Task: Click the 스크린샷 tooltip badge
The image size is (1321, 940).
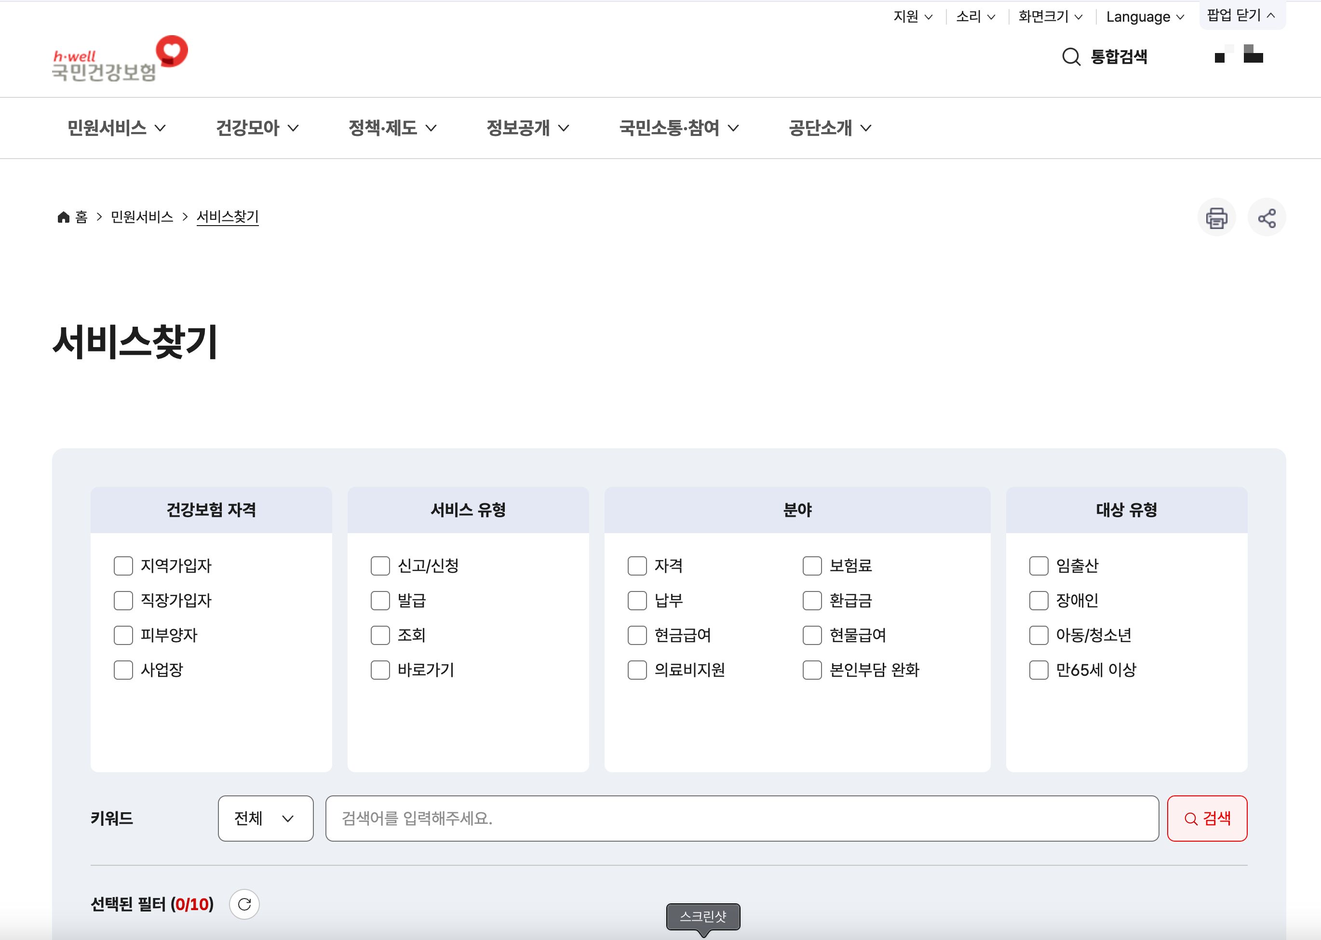Action: coord(703,916)
